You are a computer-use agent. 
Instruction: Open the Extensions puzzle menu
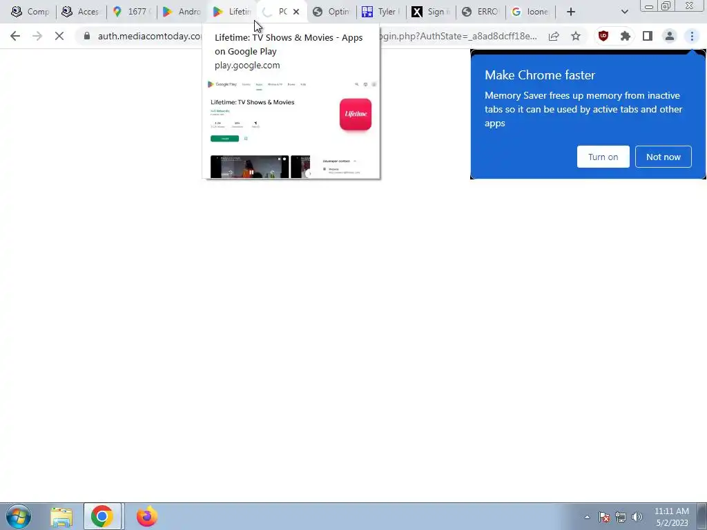click(x=626, y=36)
